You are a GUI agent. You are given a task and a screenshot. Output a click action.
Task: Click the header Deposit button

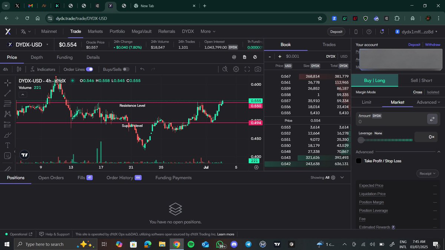[336, 32]
